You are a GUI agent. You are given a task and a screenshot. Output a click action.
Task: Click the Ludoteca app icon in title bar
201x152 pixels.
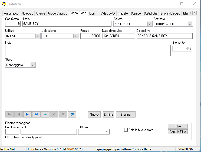tap(4, 4)
